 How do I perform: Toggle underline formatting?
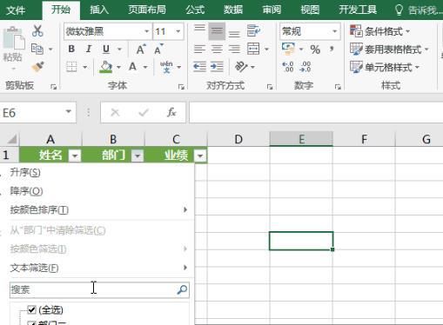106,49
